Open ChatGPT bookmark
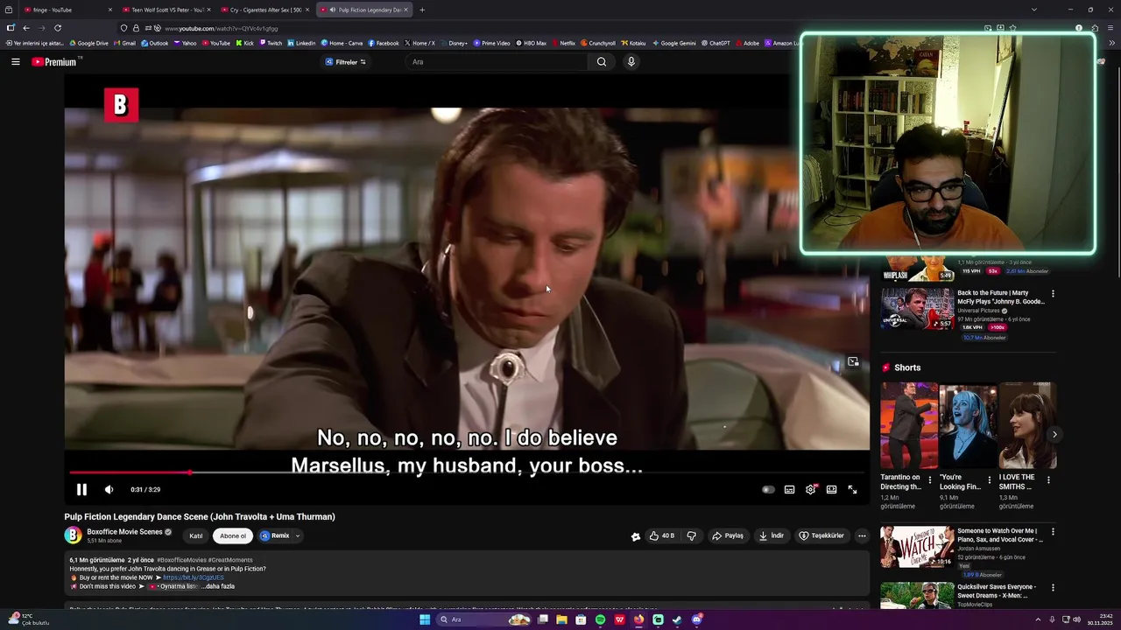1121x630 pixels. [x=716, y=43]
